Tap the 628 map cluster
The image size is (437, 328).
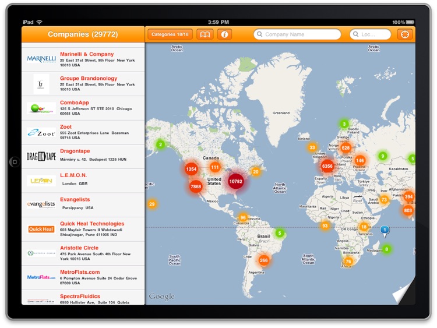[x=346, y=148]
